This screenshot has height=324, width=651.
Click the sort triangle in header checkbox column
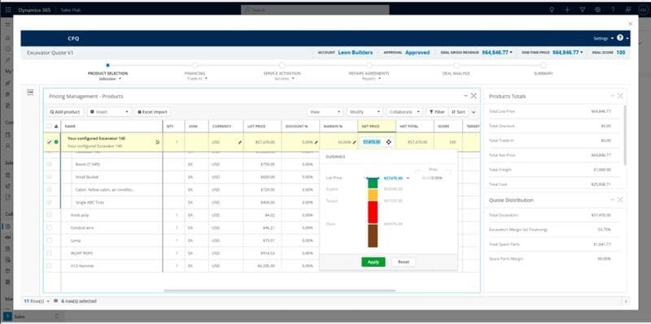(56, 126)
